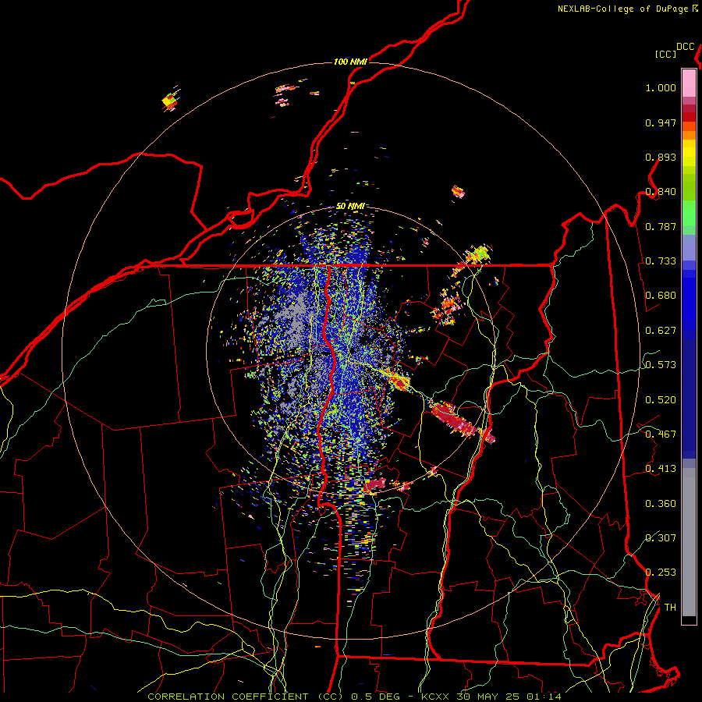The height and width of the screenshot is (702, 702).
Task: Select the 0.307 scale value
Action: click(x=661, y=538)
